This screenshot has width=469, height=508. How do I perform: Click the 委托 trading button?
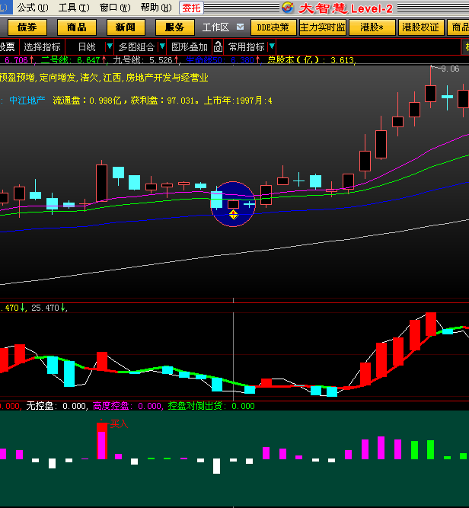pos(190,8)
